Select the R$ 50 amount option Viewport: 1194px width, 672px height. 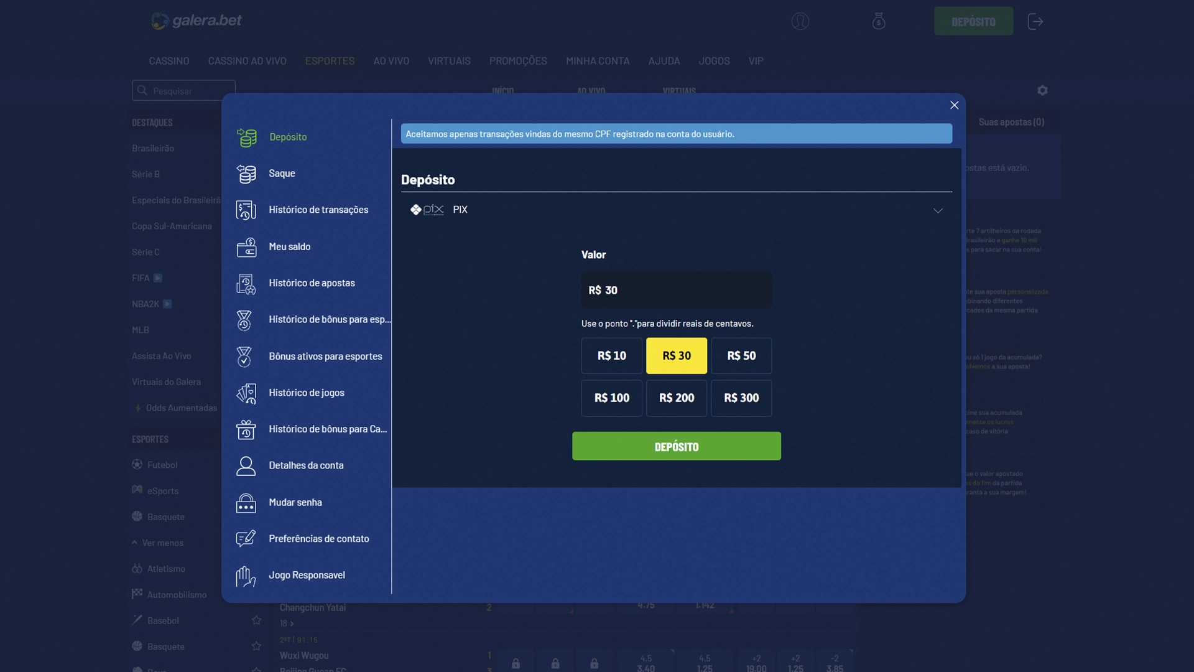tap(741, 356)
